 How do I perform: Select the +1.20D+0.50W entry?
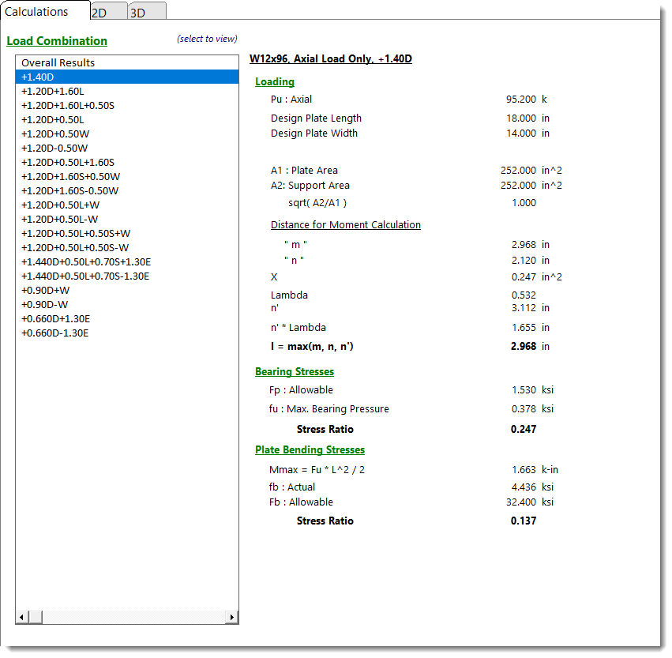tap(54, 133)
